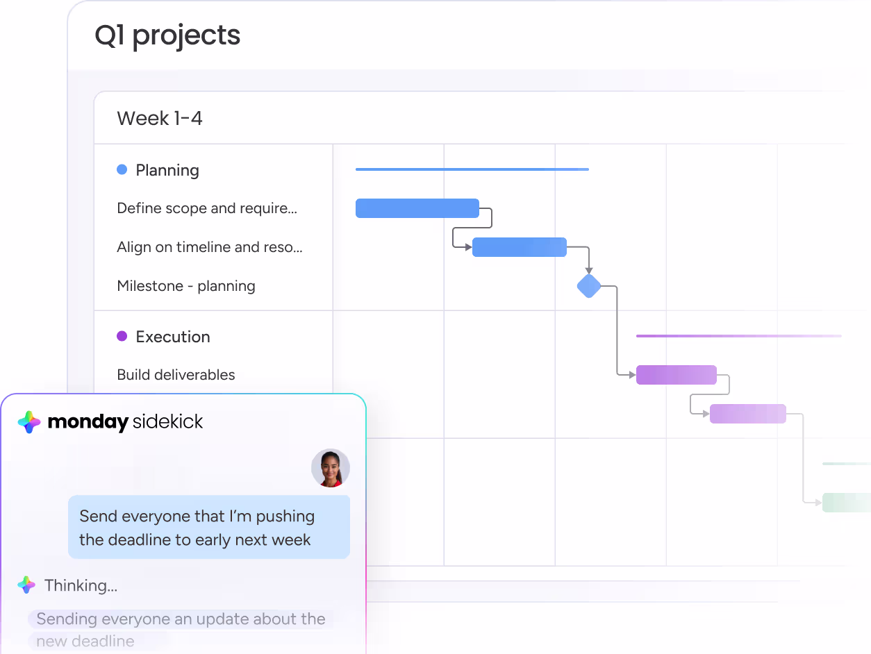The width and height of the screenshot is (871, 654).
Task: Select the purple Execution group dot
Action: 122,336
